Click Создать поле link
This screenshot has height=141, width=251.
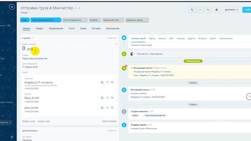[44, 121]
